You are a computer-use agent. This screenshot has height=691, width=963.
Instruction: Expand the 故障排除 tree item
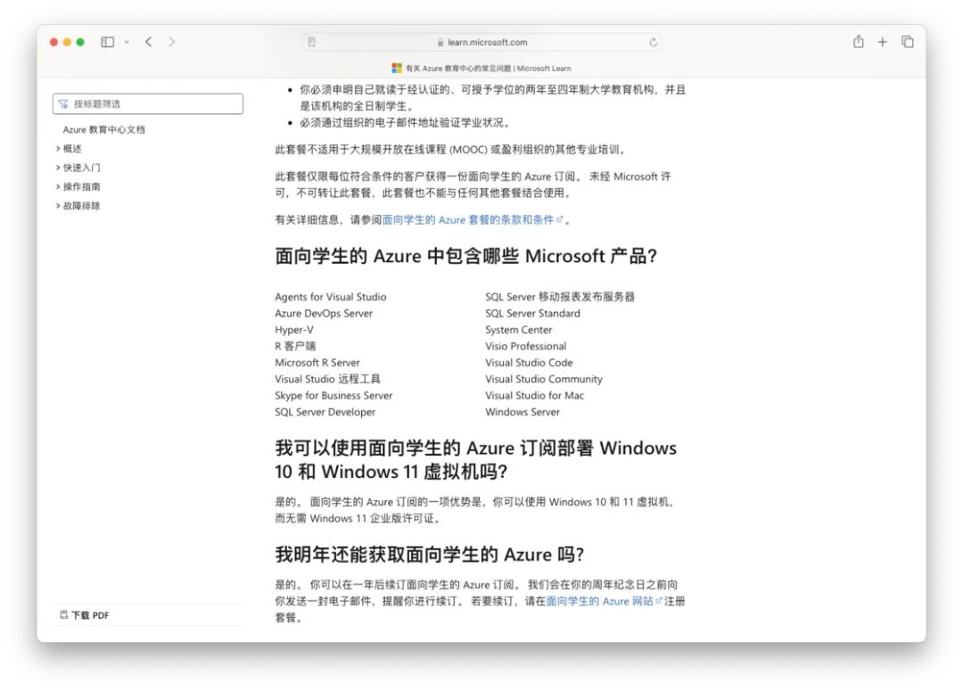[x=78, y=206]
